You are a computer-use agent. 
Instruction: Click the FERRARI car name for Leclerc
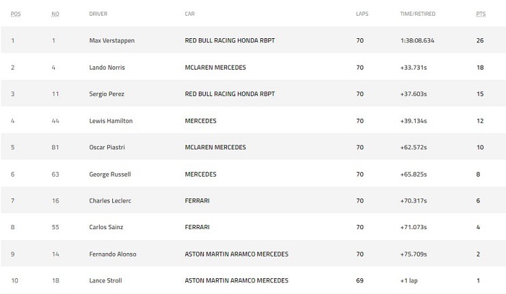[198, 201]
